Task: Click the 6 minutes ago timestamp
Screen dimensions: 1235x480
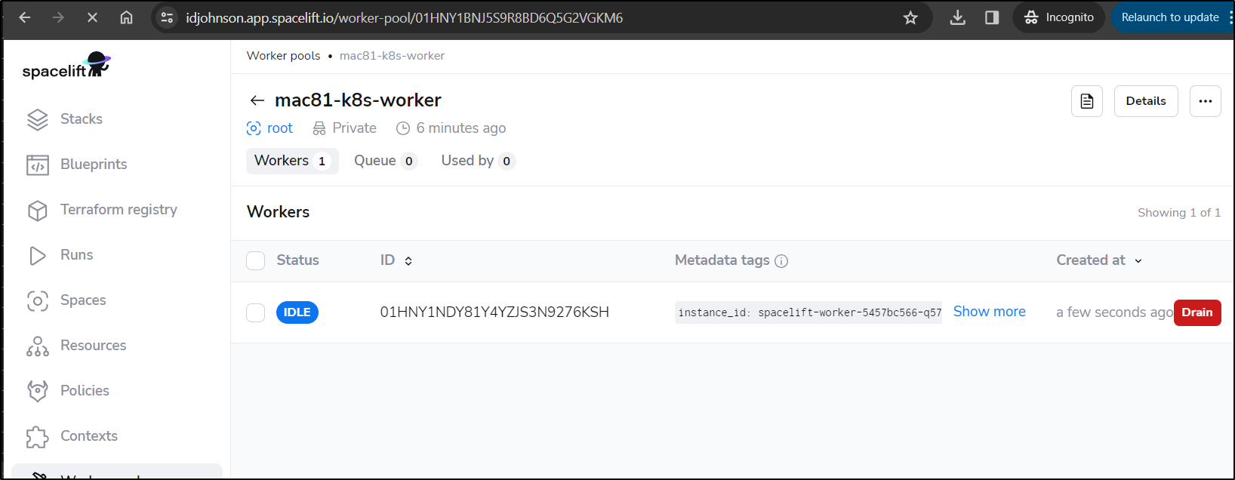Action: 451,128
